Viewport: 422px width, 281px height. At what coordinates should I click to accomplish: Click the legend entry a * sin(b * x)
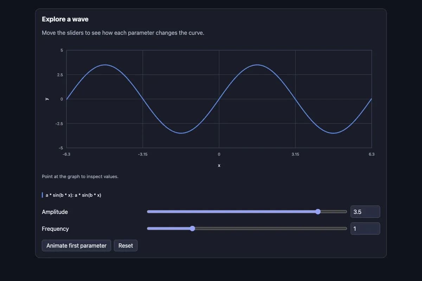pyautogui.click(x=71, y=195)
